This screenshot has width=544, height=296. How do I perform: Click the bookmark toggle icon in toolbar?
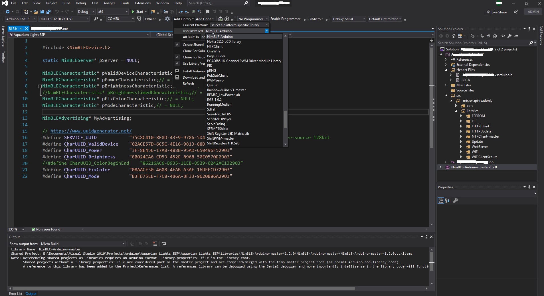point(208,12)
